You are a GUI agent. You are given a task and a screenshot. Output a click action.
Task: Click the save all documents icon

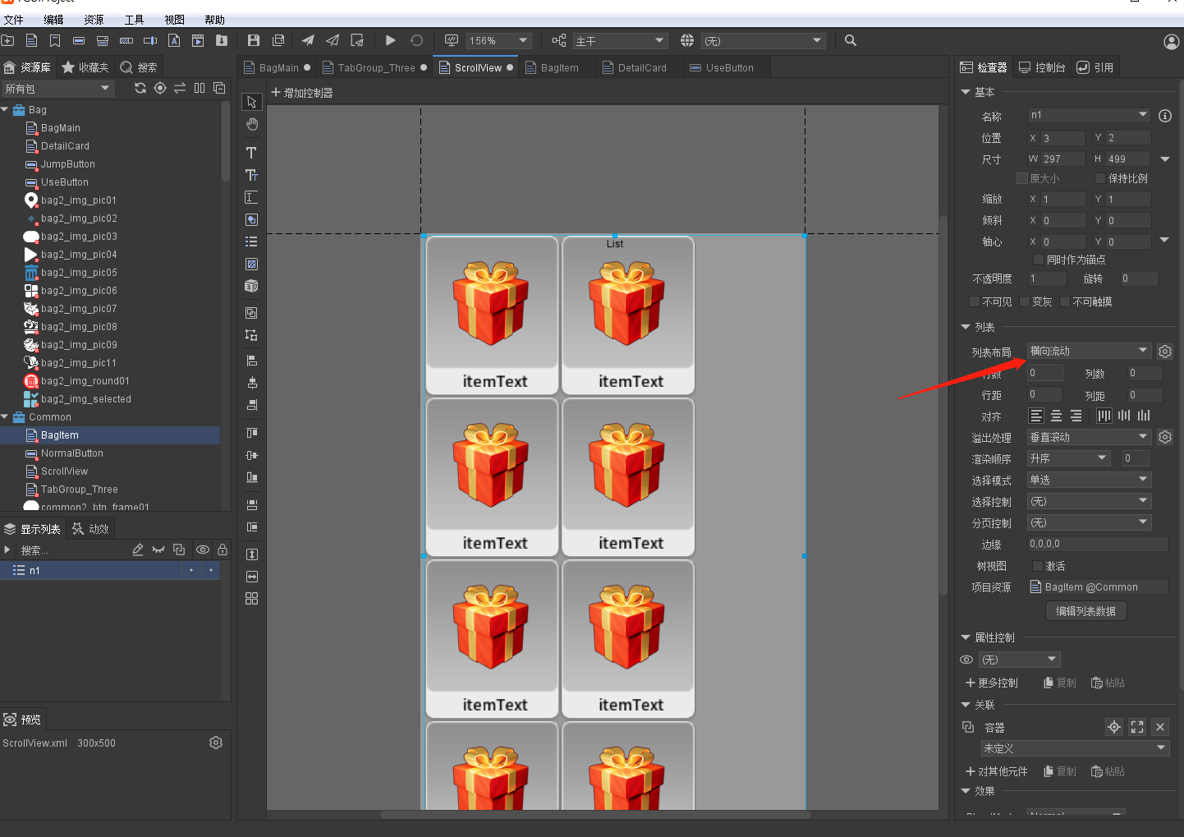tap(278, 40)
